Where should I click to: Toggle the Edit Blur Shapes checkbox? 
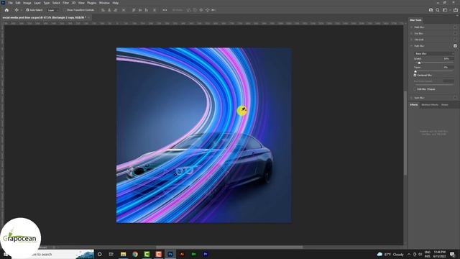click(x=415, y=89)
